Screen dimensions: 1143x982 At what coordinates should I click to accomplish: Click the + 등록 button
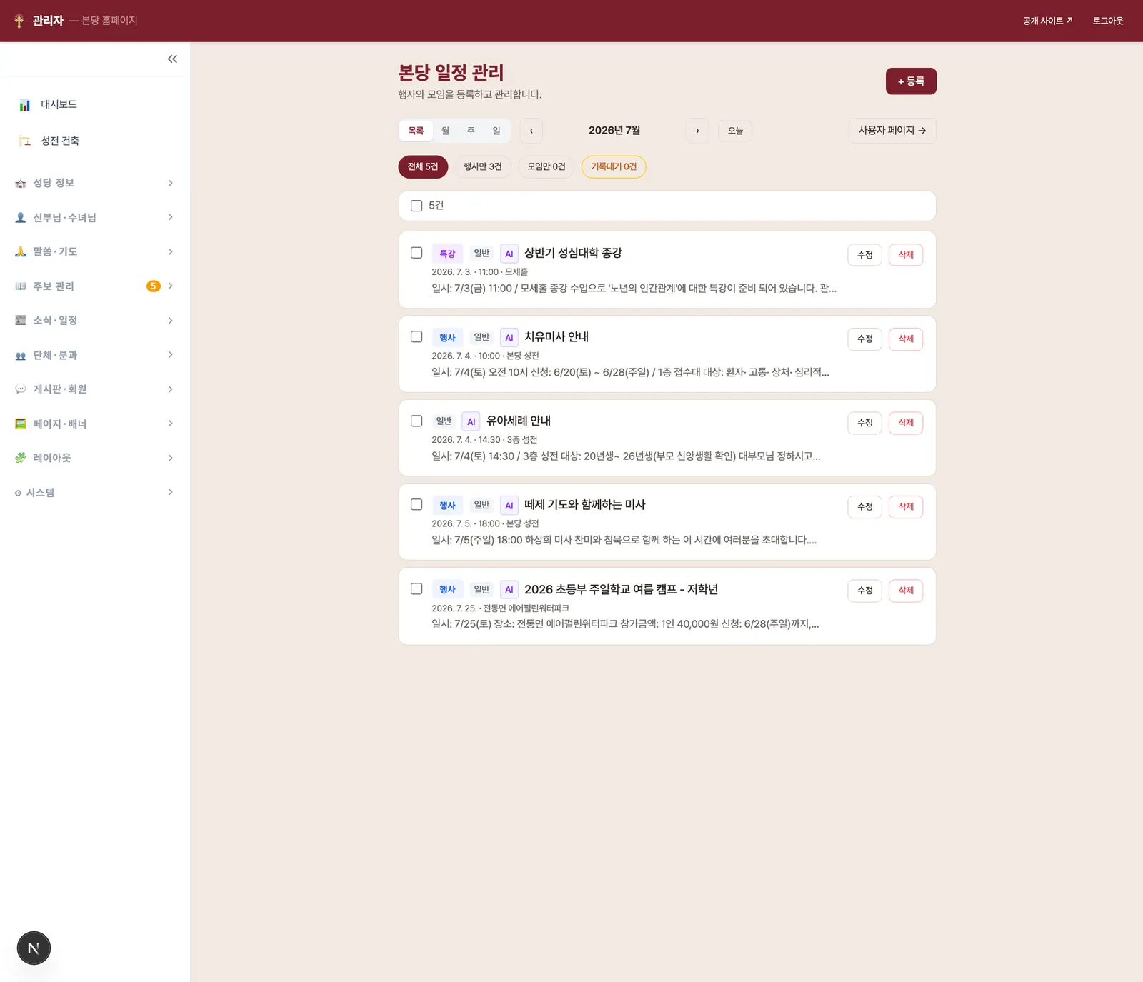pos(911,81)
